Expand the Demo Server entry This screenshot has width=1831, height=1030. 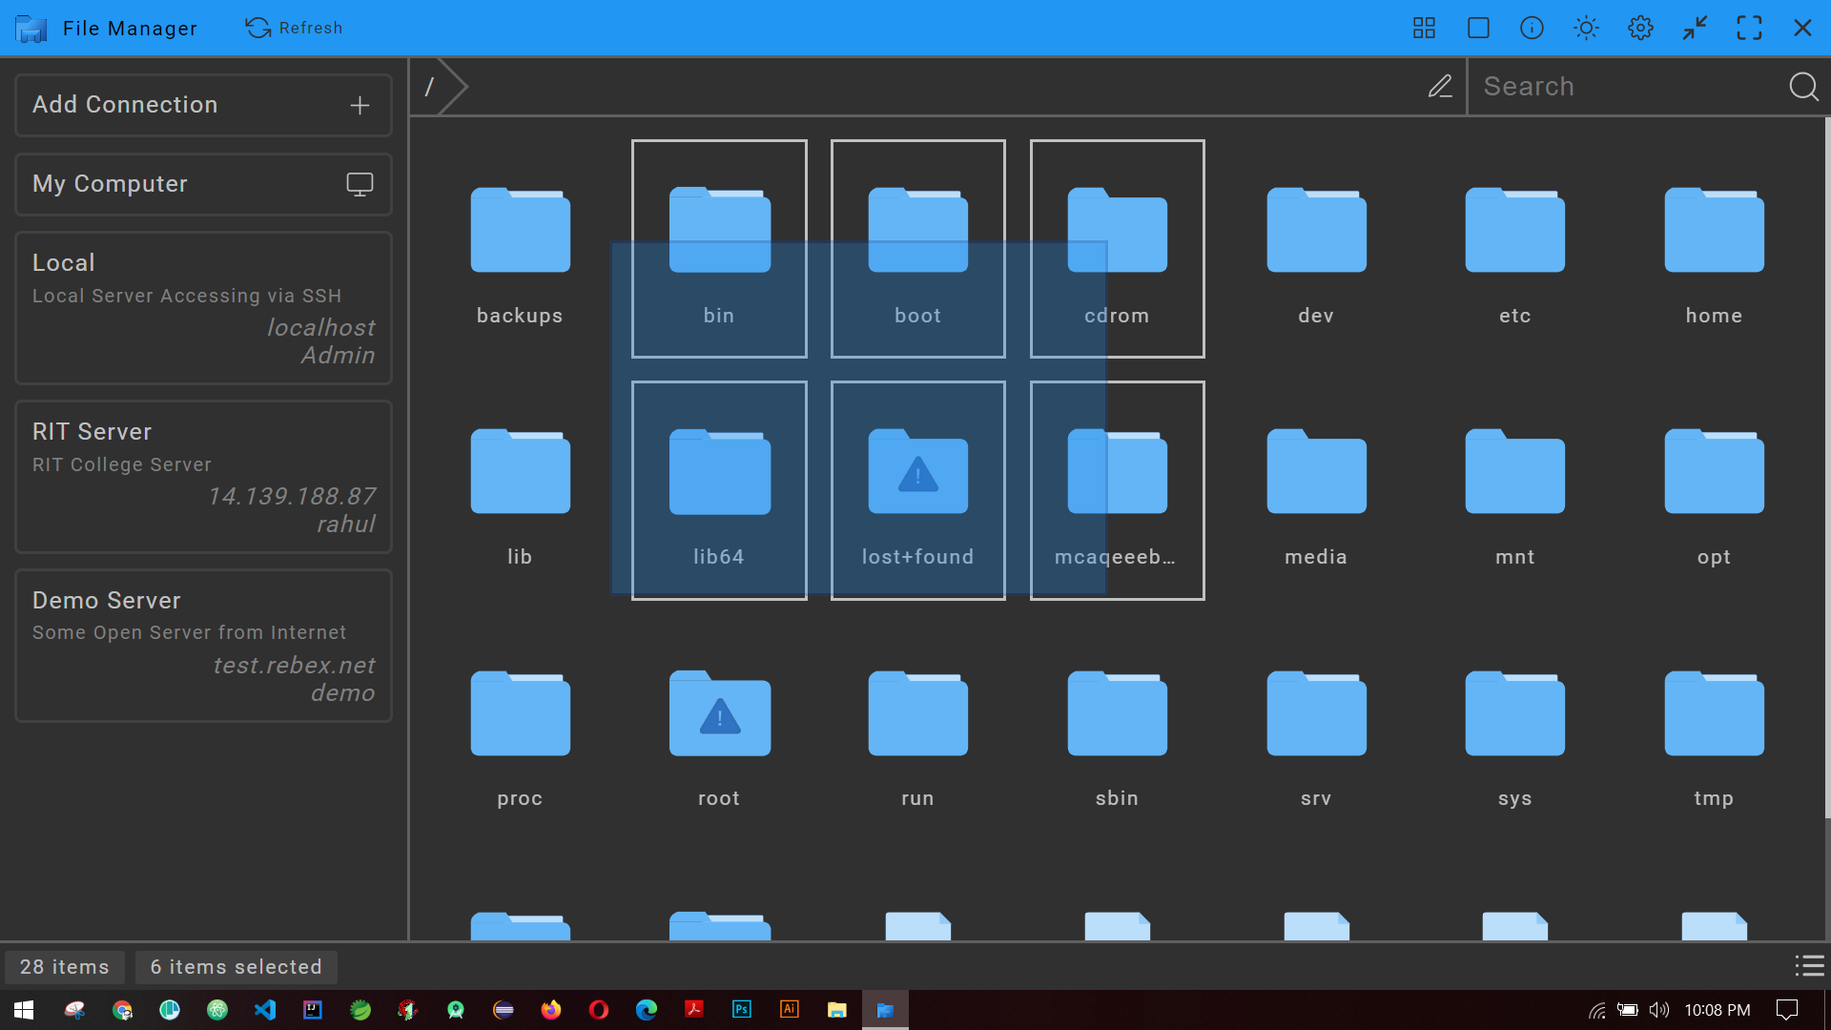point(202,645)
